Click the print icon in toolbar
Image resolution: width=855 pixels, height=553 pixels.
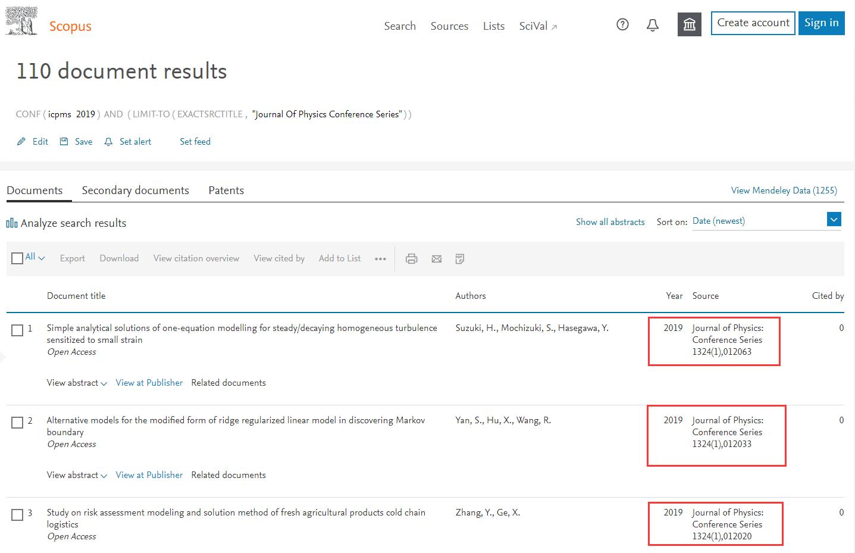pyautogui.click(x=411, y=259)
